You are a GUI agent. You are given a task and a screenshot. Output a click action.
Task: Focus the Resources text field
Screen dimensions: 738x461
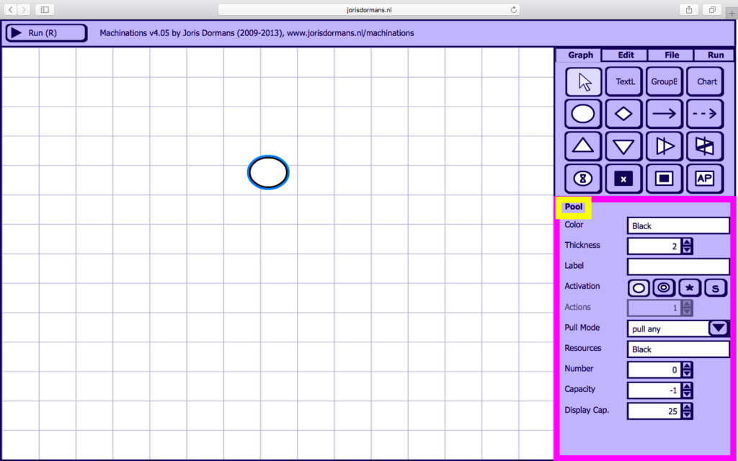(x=678, y=349)
